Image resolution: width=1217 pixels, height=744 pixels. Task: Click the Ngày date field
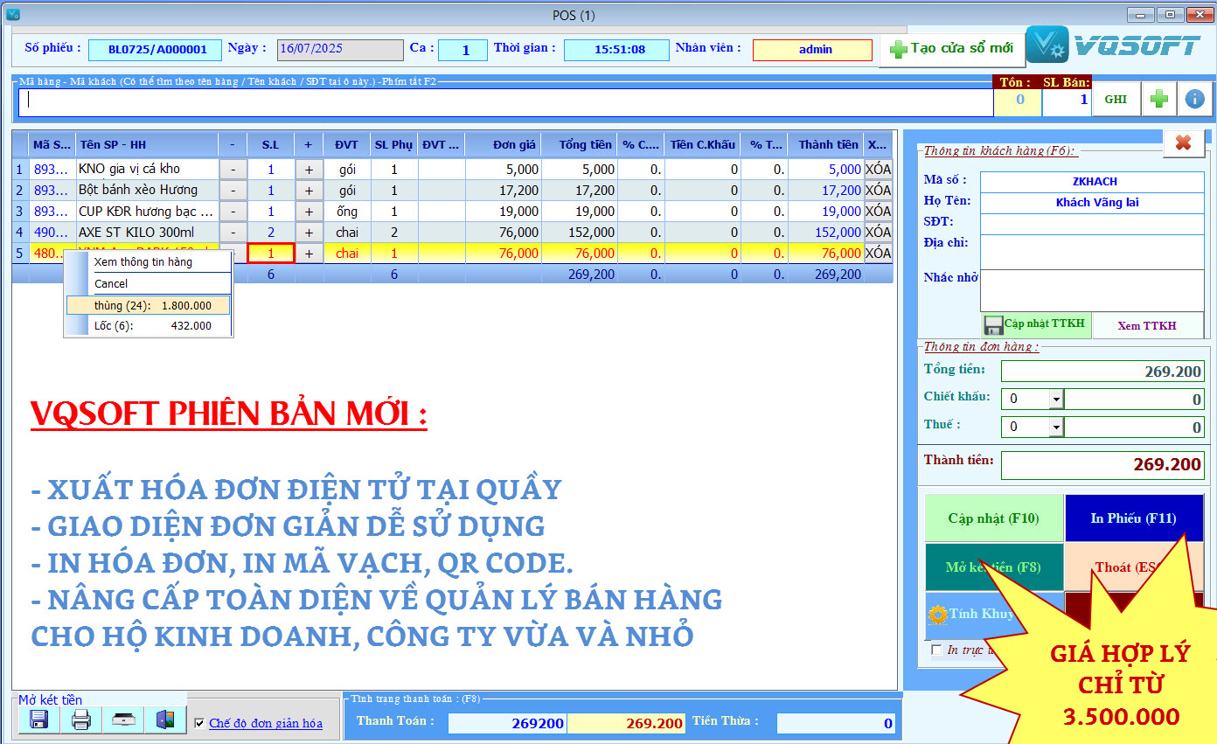[339, 50]
